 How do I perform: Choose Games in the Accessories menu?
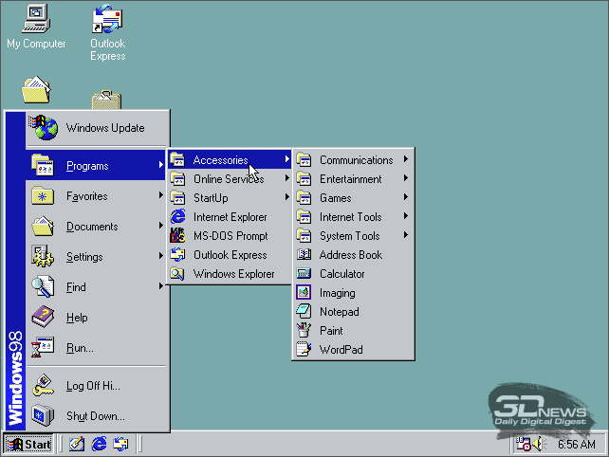tap(353, 197)
